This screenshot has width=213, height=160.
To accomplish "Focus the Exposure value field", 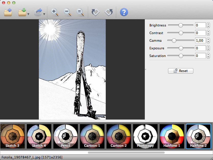I will [x=200, y=48].
